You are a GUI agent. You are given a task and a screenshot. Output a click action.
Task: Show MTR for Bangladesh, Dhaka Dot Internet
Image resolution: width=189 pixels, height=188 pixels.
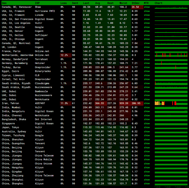[x=147, y=119]
